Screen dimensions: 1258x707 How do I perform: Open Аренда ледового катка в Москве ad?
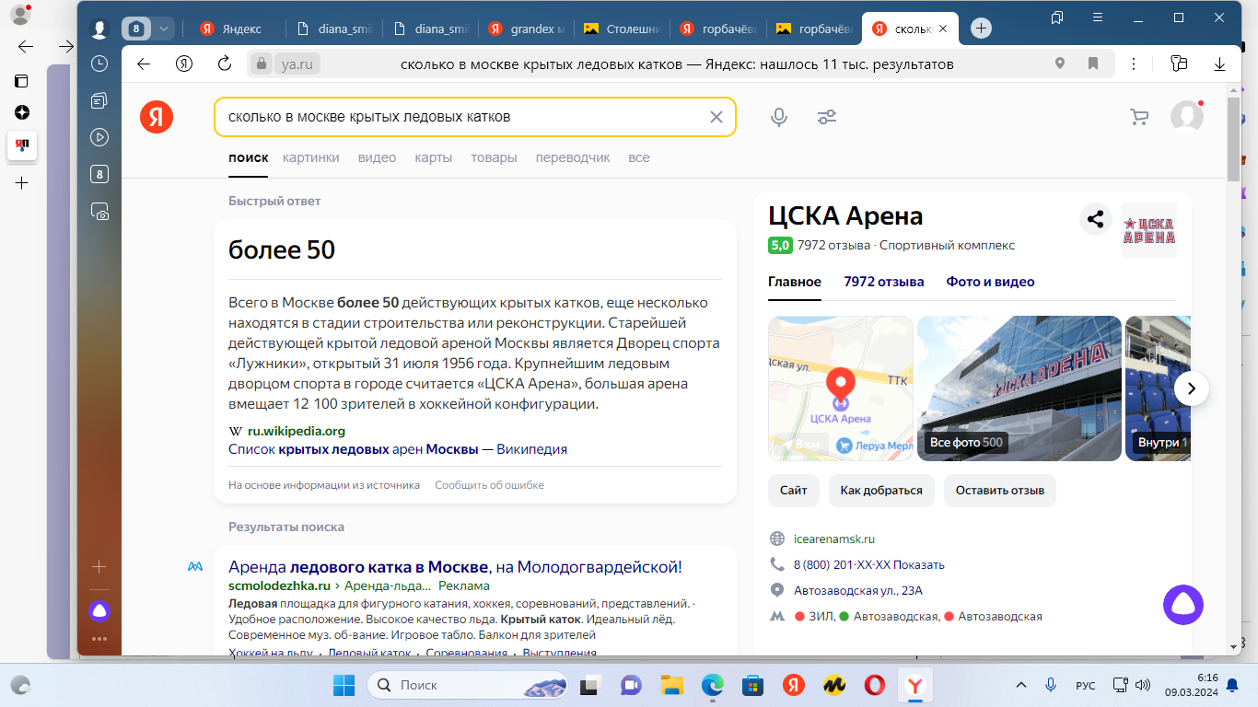tap(455, 566)
